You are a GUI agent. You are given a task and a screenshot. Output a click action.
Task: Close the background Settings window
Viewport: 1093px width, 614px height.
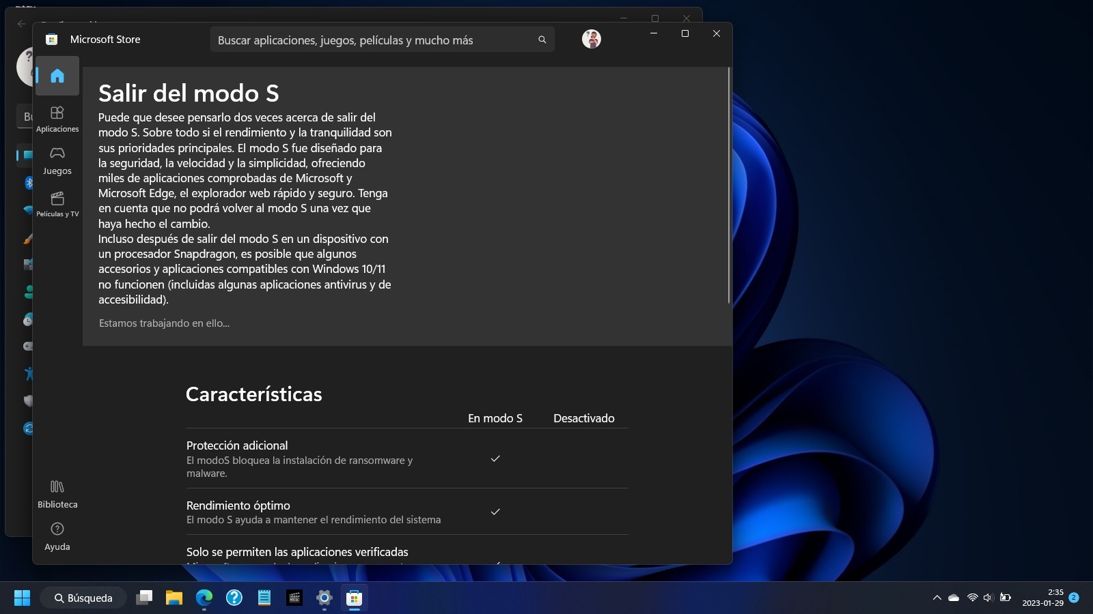687,18
